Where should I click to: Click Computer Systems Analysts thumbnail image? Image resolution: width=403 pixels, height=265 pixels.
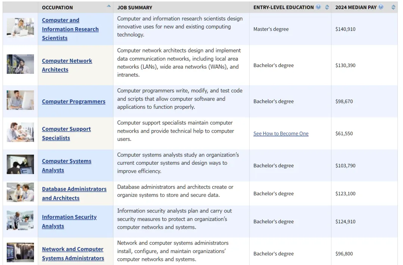tap(20, 164)
